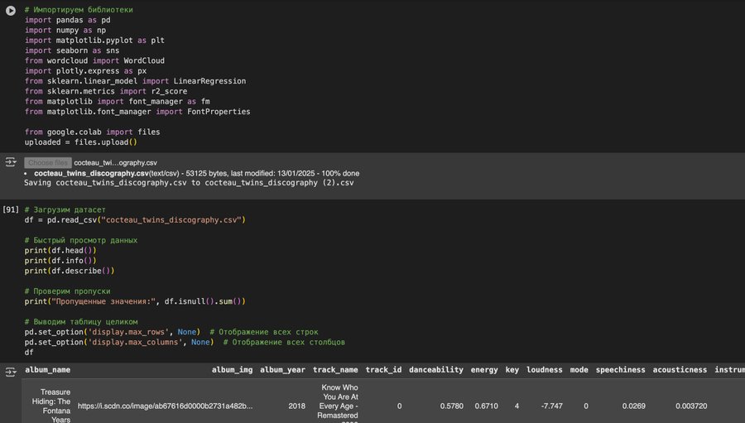
Task: Click the i.scdn.co image URL cell
Action: (x=166, y=406)
